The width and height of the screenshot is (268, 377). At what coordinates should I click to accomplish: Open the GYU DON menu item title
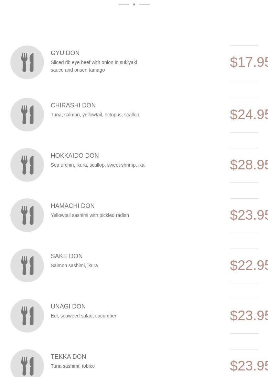[x=65, y=53]
